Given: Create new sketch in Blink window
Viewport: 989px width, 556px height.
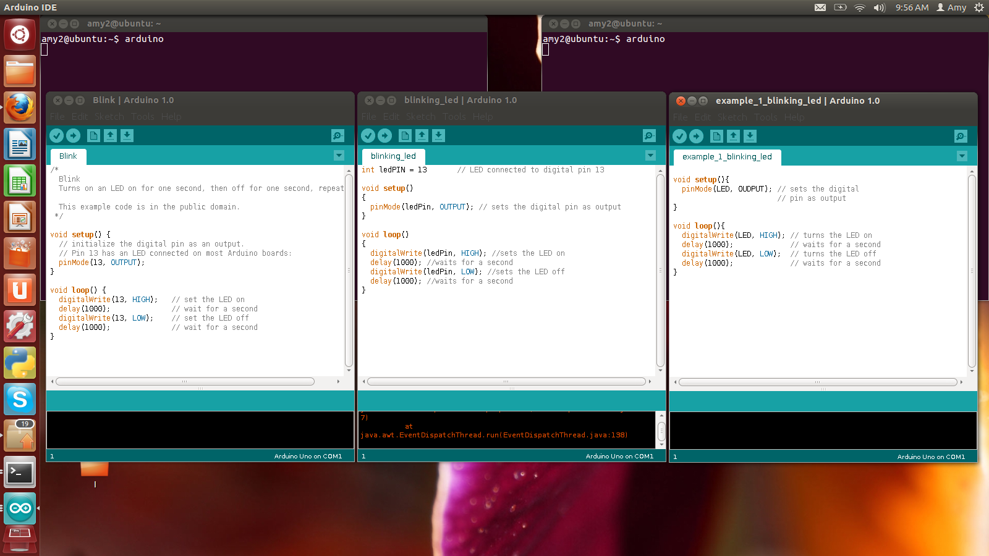Looking at the screenshot, I should coord(93,135).
